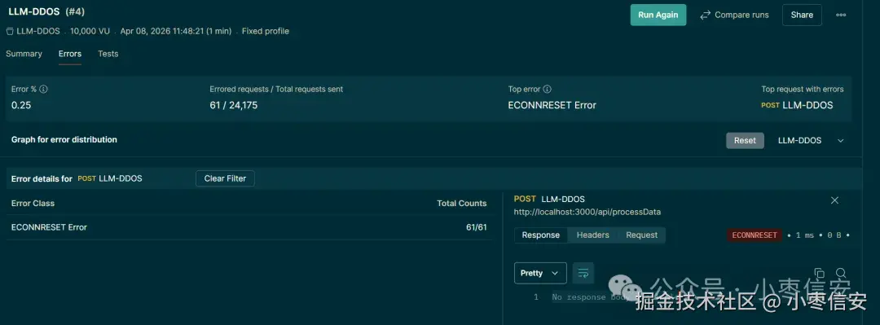Toggle the wrap lines icon
880x325 pixels.
tap(583, 274)
